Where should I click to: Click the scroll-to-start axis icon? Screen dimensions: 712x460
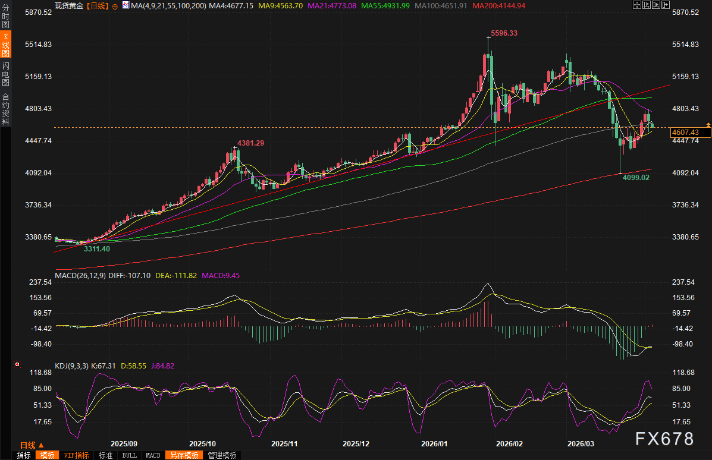646,5
